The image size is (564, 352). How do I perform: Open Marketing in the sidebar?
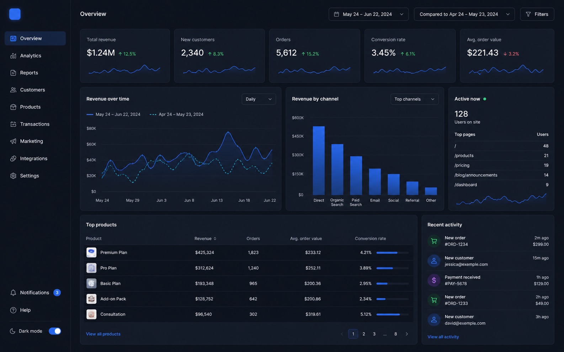point(35,141)
